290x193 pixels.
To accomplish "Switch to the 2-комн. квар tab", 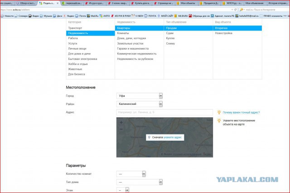I will coord(118,3).
